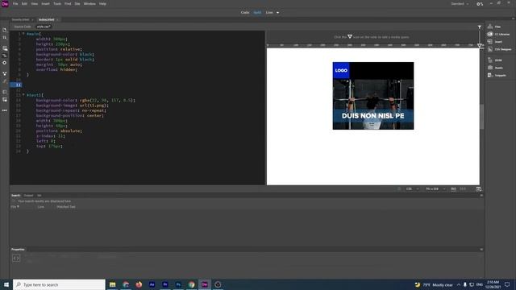Click the LOGO box in live preview
Image resolution: width=516 pixels, height=290 pixels.
tap(341, 70)
